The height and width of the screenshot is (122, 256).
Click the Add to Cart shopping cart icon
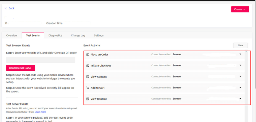click(88, 88)
